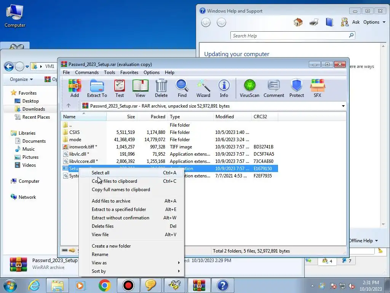The height and width of the screenshot is (293, 390).
Task: Click the Info toolbar icon
Action: pos(224,88)
